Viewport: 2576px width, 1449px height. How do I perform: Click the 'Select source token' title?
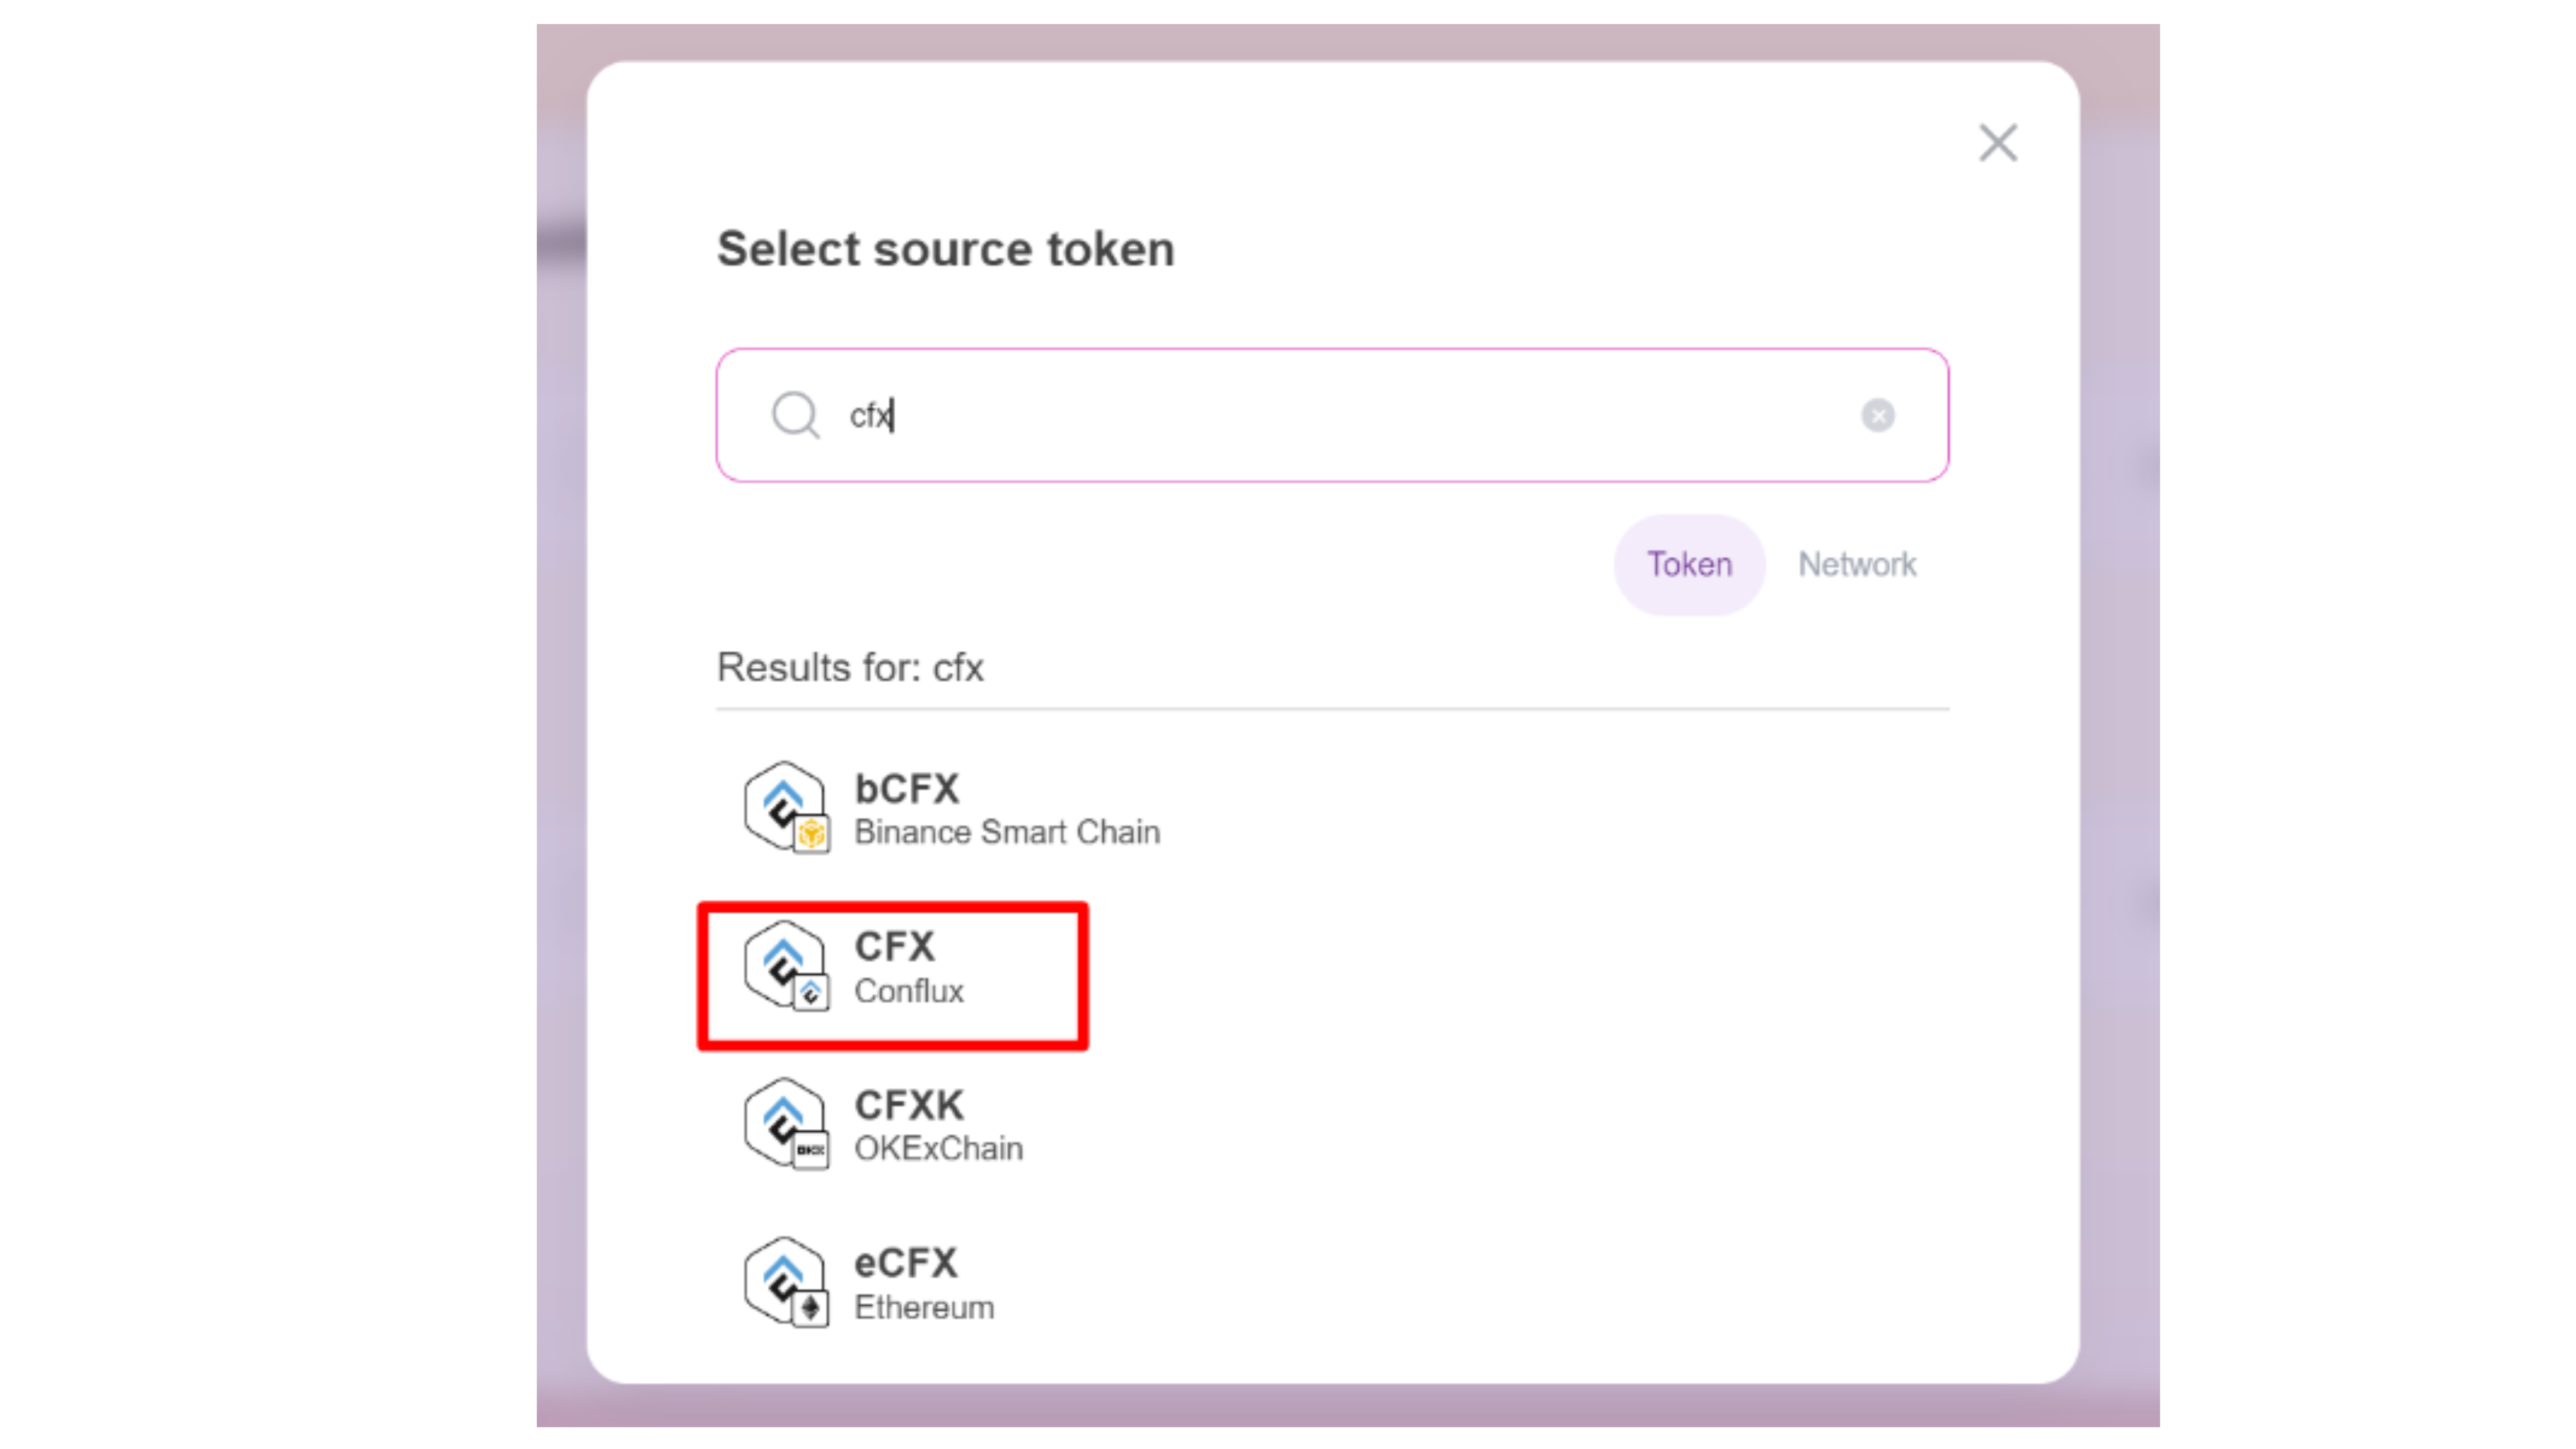point(945,249)
